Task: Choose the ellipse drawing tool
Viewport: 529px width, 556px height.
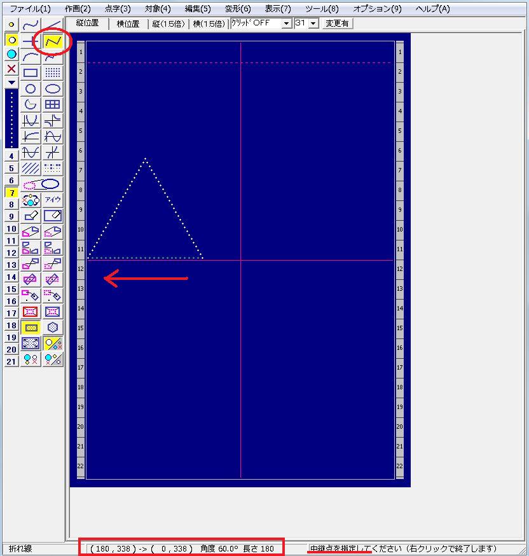Action: click(53, 88)
